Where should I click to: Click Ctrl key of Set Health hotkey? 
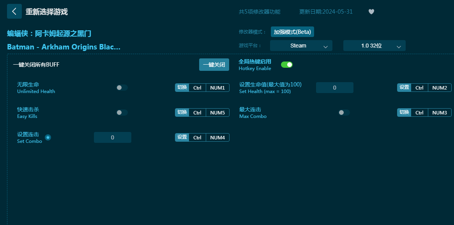coord(419,88)
